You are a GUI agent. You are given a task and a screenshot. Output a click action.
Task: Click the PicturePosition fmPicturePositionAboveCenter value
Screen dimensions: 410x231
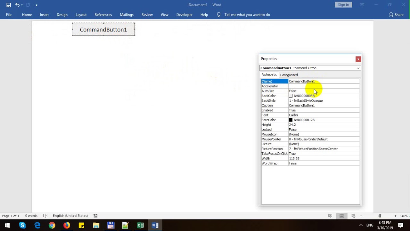313,149
